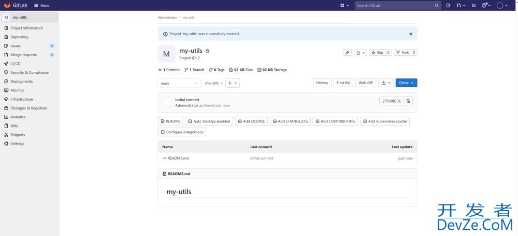Click the Packages & Registries sidebar icon

[x=6, y=108]
